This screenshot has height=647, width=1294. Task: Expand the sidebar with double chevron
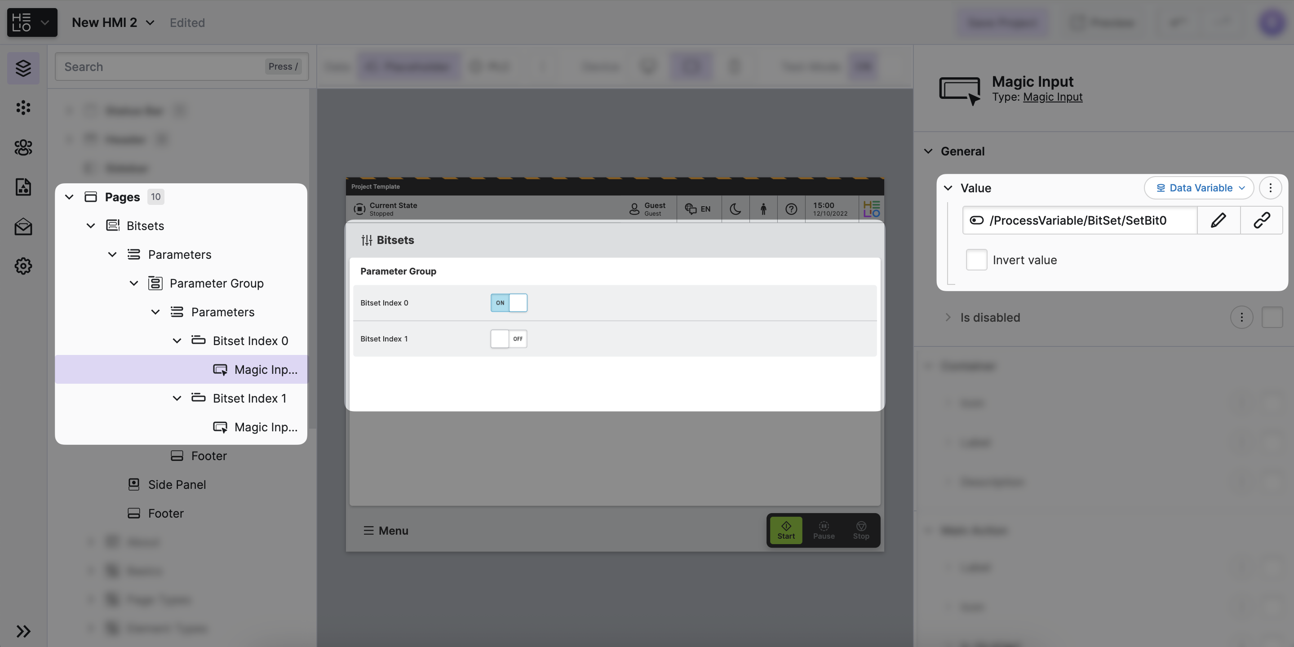click(x=23, y=630)
